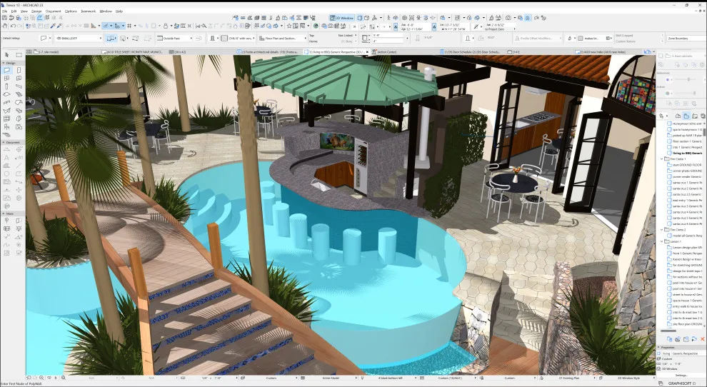Select the Marquee tool in the toolbox
The height and width of the screenshot is (387, 707).
[x=19, y=55]
